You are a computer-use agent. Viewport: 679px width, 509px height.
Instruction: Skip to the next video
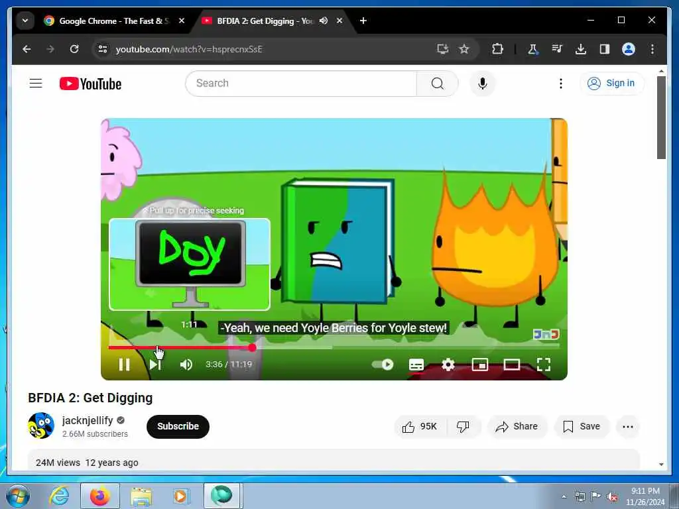pyautogui.click(x=155, y=365)
